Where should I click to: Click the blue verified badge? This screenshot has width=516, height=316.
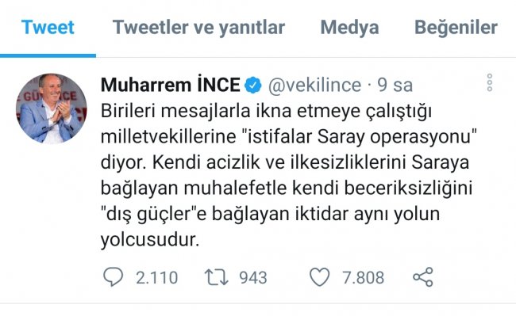(252, 86)
